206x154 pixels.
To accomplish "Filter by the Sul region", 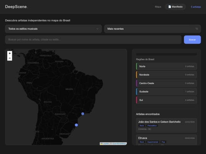I will click(166, 100).
